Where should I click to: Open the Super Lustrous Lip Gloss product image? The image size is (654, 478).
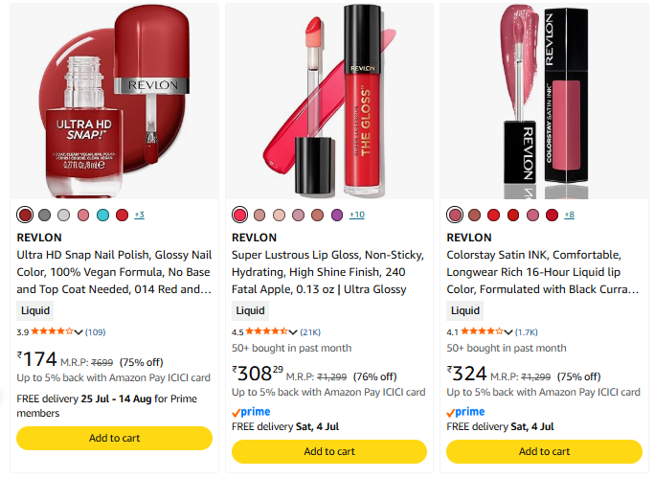point(329,102)
